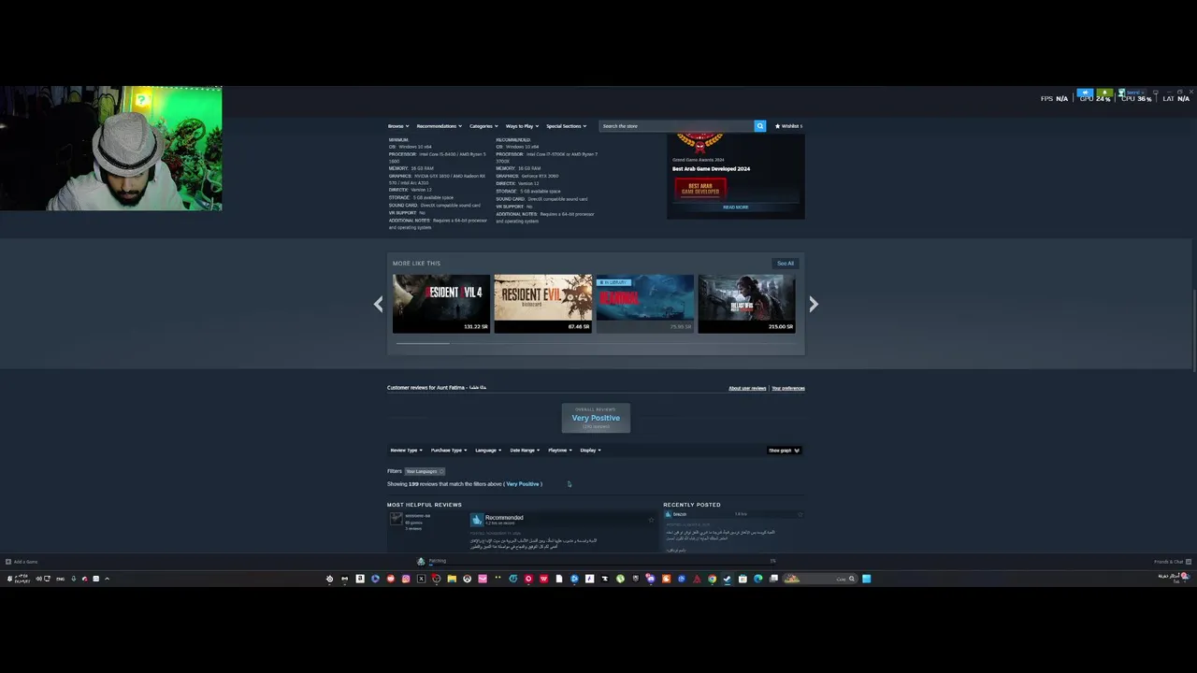Open Microsoft Store icon in taskbar
Image resolution: width=1197 pixels, height=673 pixels.
[x=743, y=579]
